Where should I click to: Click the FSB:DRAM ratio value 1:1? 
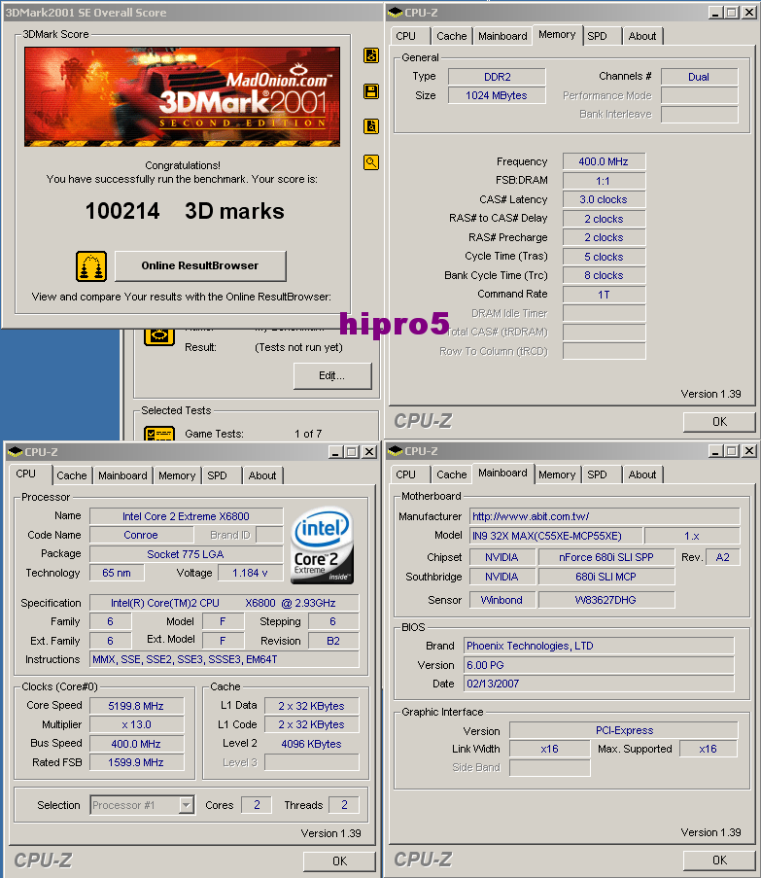[x=604, y=181]
